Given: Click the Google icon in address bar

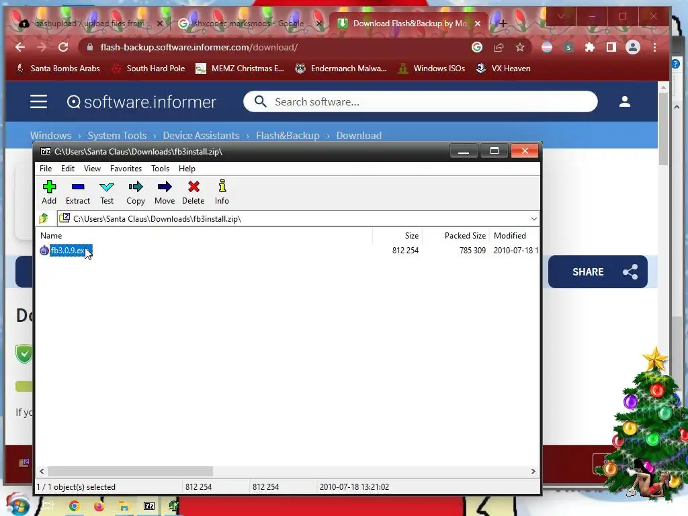Looking at the screenshot, I should coord(477,48).
